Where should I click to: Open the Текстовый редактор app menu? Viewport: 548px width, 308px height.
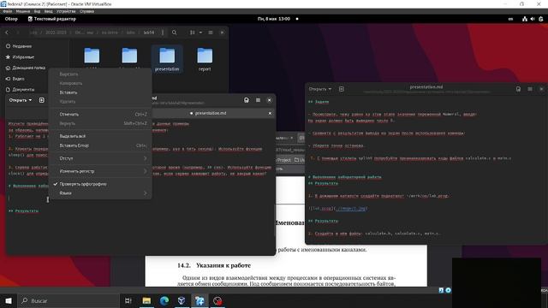click(51, 19)
